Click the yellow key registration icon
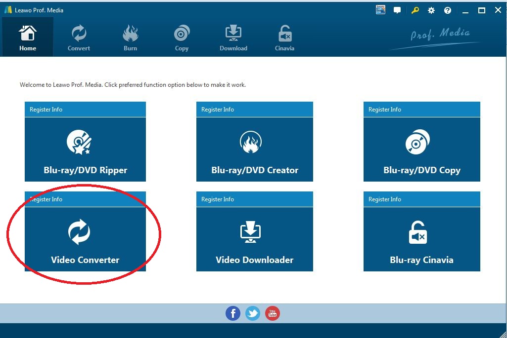 point(415,10)
